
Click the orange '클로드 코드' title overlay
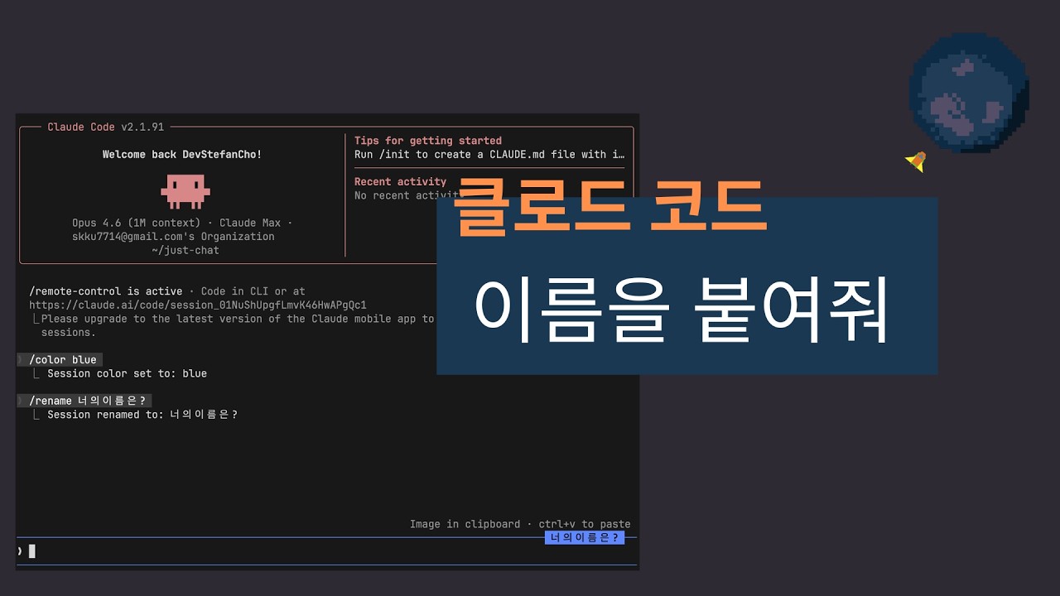(x=611, y=205)
